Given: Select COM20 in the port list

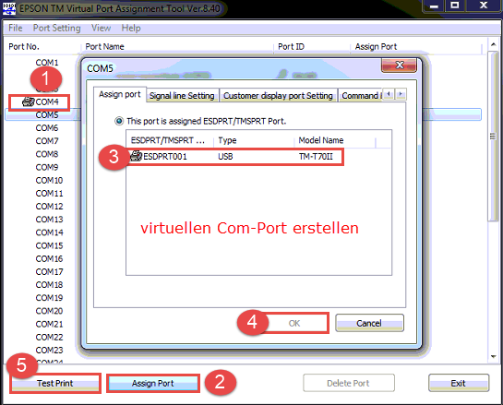Looking at the screenshot, I should [x=49, y=311].
